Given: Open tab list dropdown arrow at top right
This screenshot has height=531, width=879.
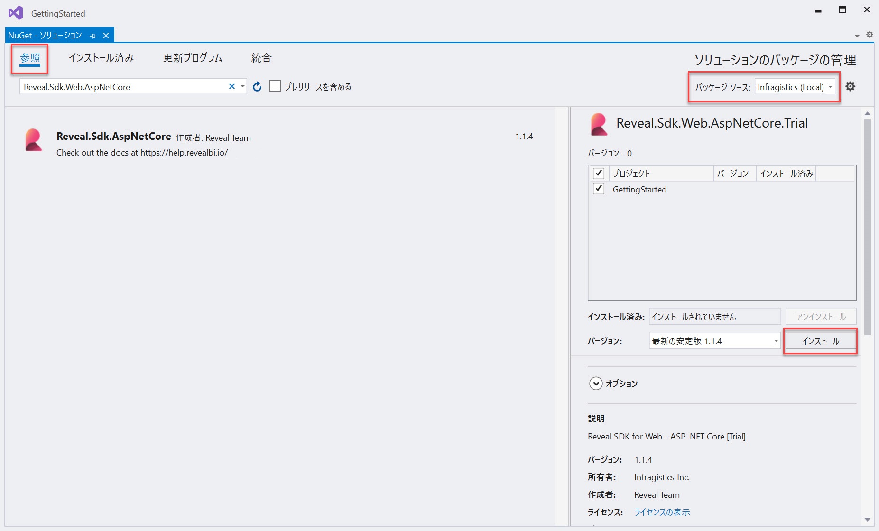Looking at the screenshot, I should (857, 36).
